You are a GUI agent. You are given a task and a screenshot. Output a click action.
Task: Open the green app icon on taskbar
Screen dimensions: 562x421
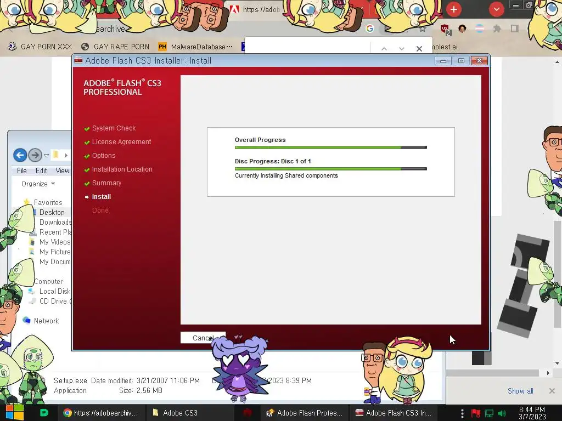[x=44, y=413]
